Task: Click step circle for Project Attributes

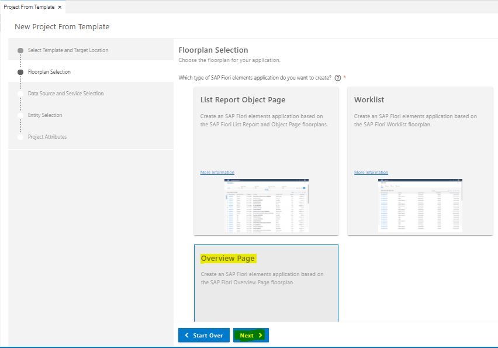Action: 20,137
